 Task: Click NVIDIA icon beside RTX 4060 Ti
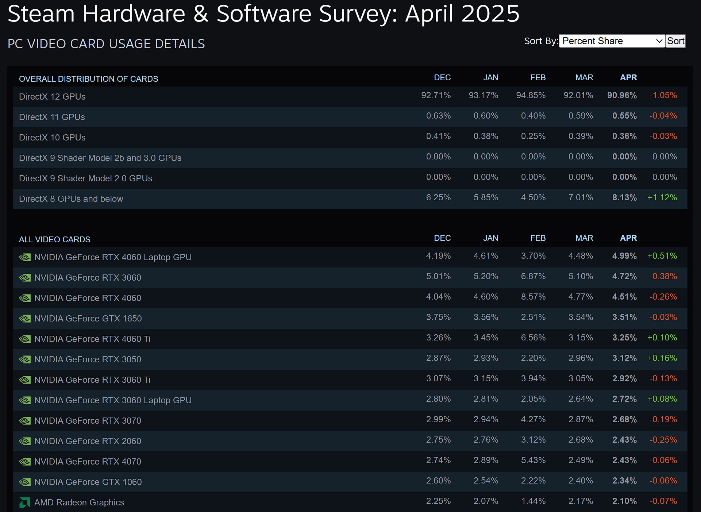(25, 339)
